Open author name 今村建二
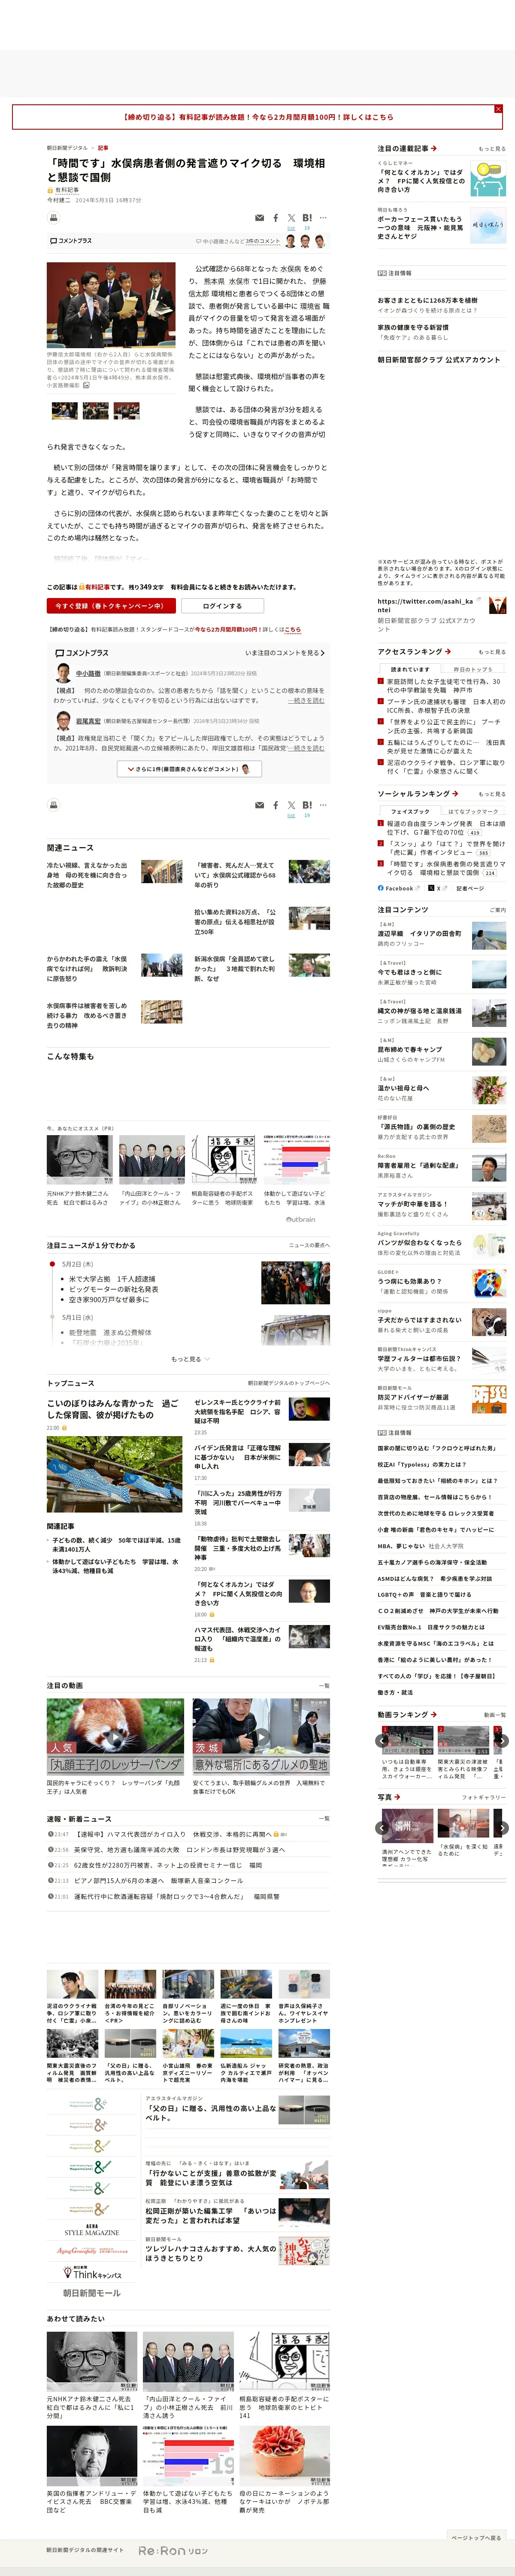 click(x=58, y=199)
